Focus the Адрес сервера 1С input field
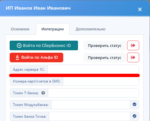Viewport: 150px width, 121px height. pos(93,70)
